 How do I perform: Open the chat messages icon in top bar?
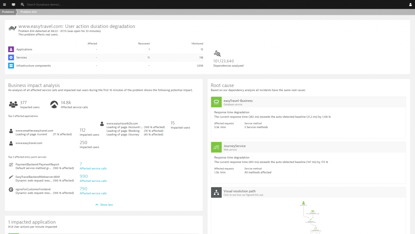point(13,4)
